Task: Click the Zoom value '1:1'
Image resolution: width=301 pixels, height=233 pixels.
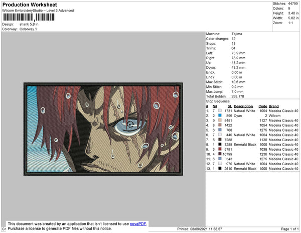Action: [290, 23]
